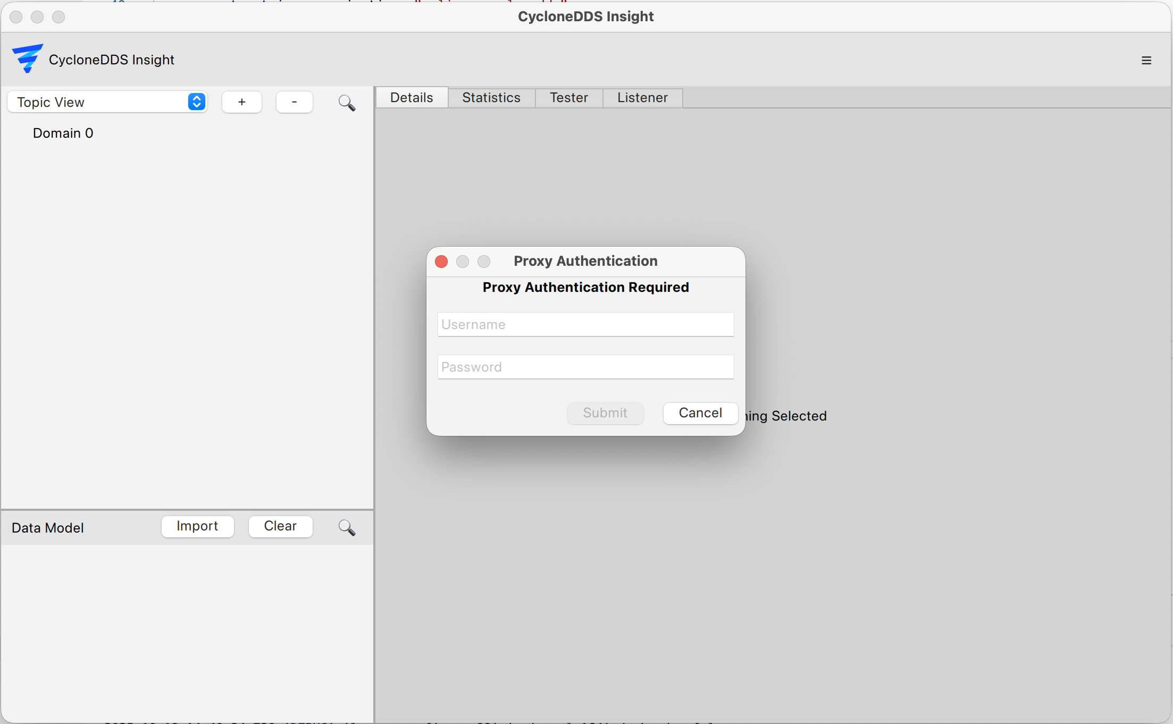Click the CycloneDDS Insight logo
This screenshot has width=1173, height=724.
tap(27, 59)
